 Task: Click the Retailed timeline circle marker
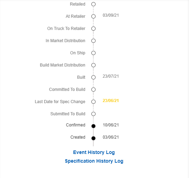coord(93,4)
